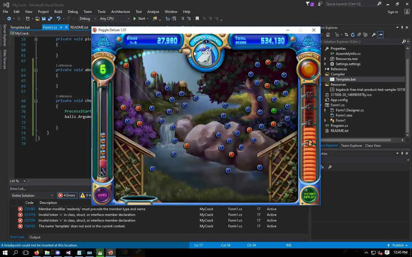Open the Build menu

[58, 12]
